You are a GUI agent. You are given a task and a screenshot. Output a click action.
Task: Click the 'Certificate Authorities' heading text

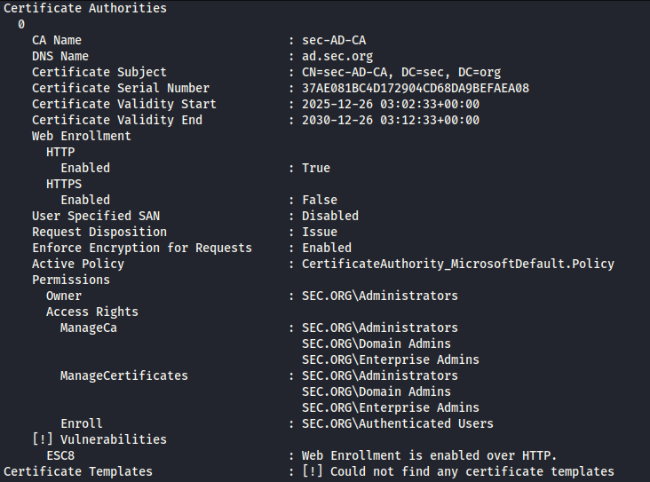tap(85, 8)
